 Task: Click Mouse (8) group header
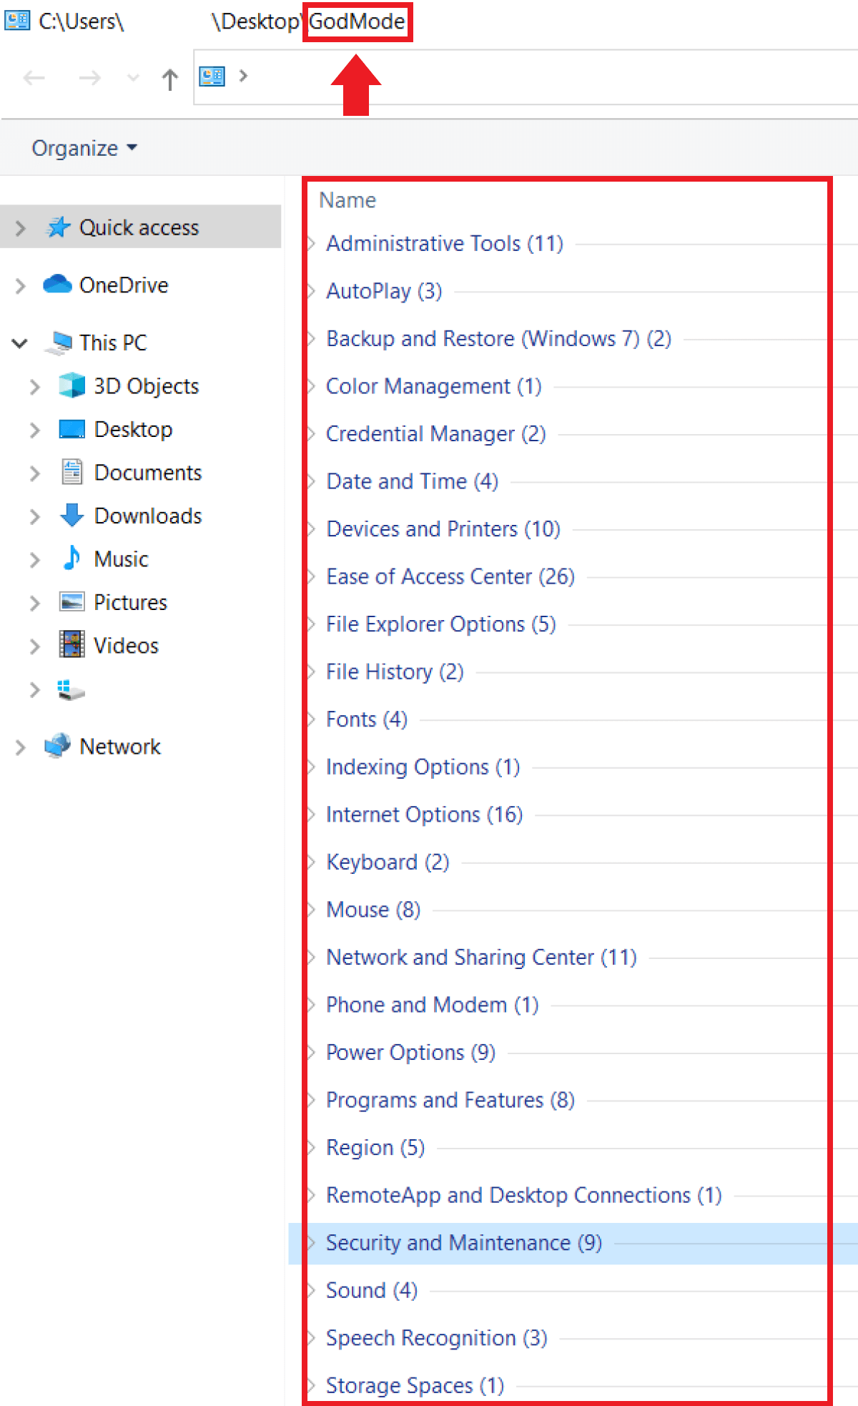coord(373,910)
